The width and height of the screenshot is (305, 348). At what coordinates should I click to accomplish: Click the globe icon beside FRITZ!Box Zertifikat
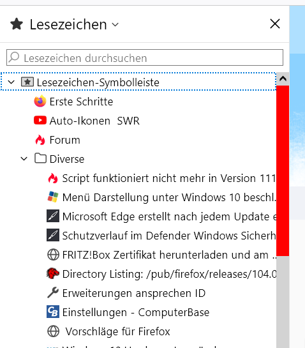[53, 255]
